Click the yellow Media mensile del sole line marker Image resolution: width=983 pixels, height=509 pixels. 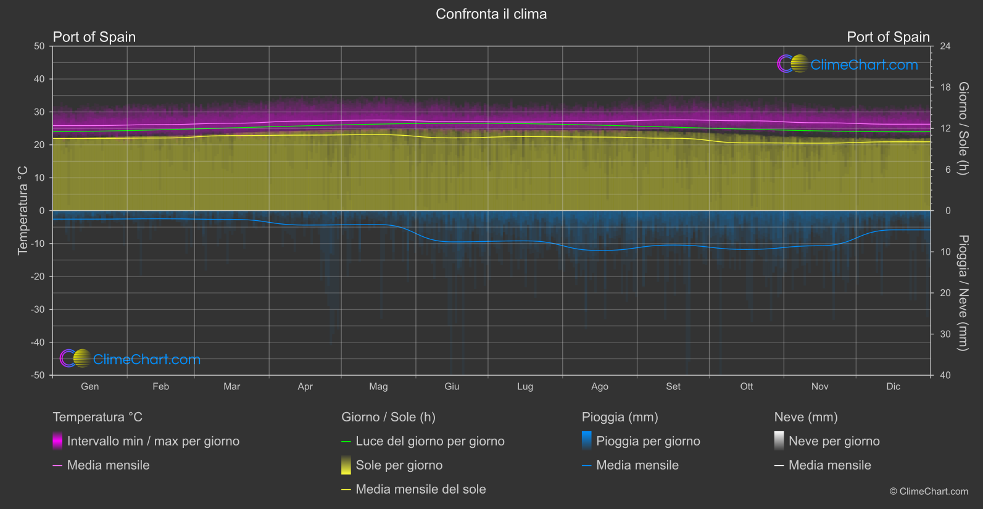pyautogui.click(x=346, y=490)
